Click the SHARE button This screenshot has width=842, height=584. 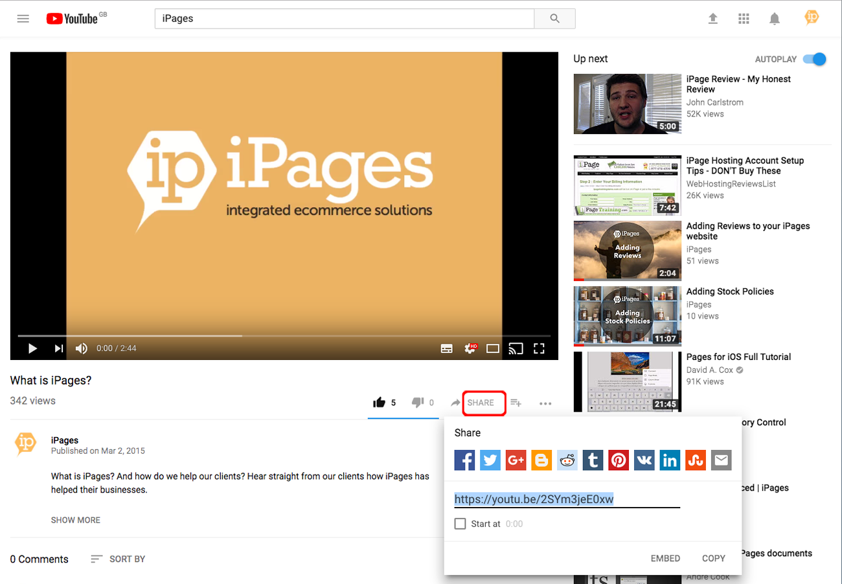480,403
